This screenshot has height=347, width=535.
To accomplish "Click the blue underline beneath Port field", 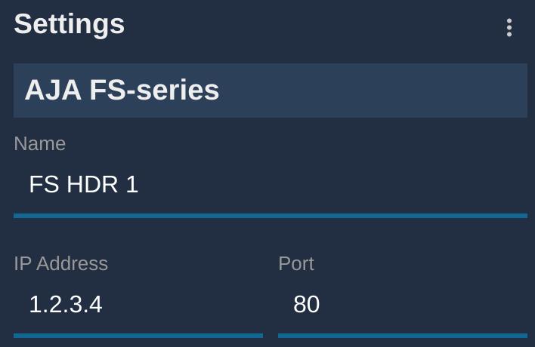I will click(403, 336).
